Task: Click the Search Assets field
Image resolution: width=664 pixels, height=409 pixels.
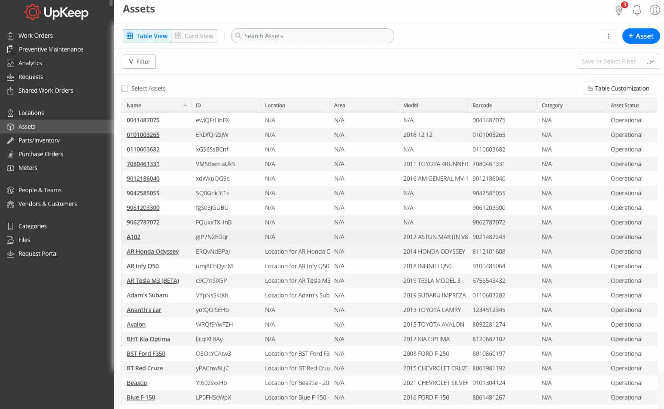Action: tap(312, 36)
